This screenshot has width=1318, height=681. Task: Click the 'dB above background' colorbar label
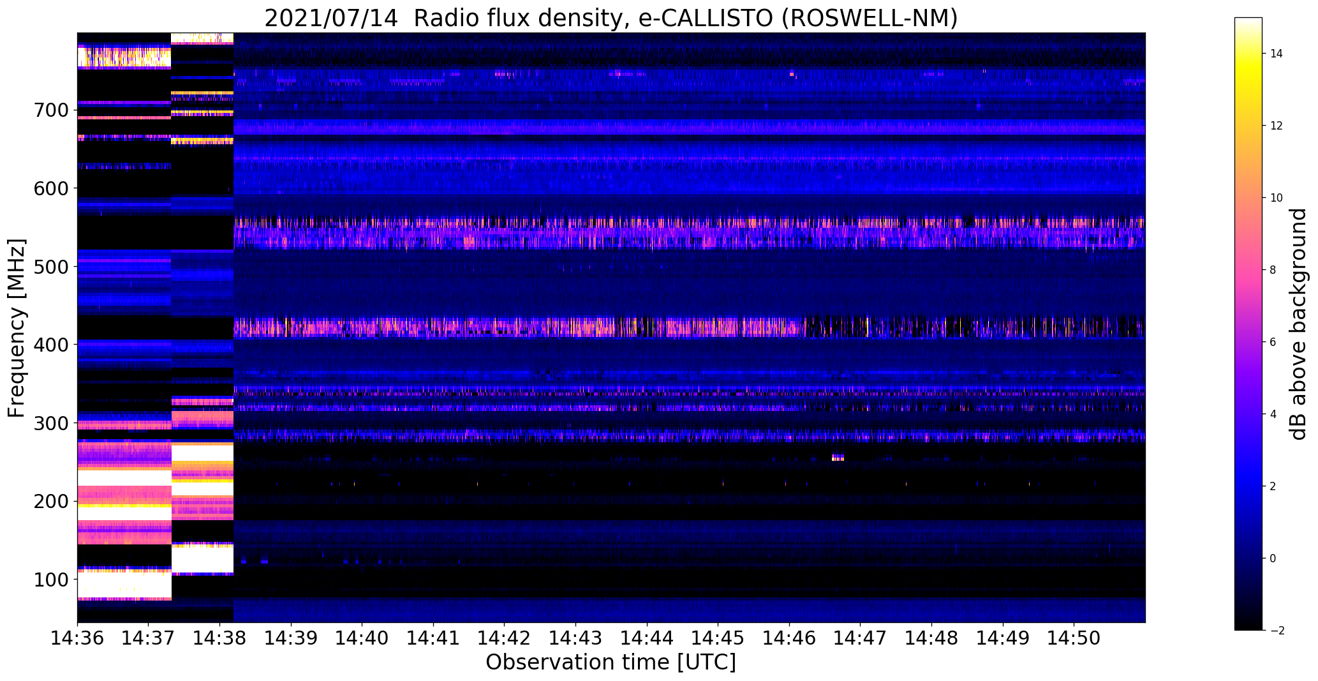click(x=1299, y=324)
